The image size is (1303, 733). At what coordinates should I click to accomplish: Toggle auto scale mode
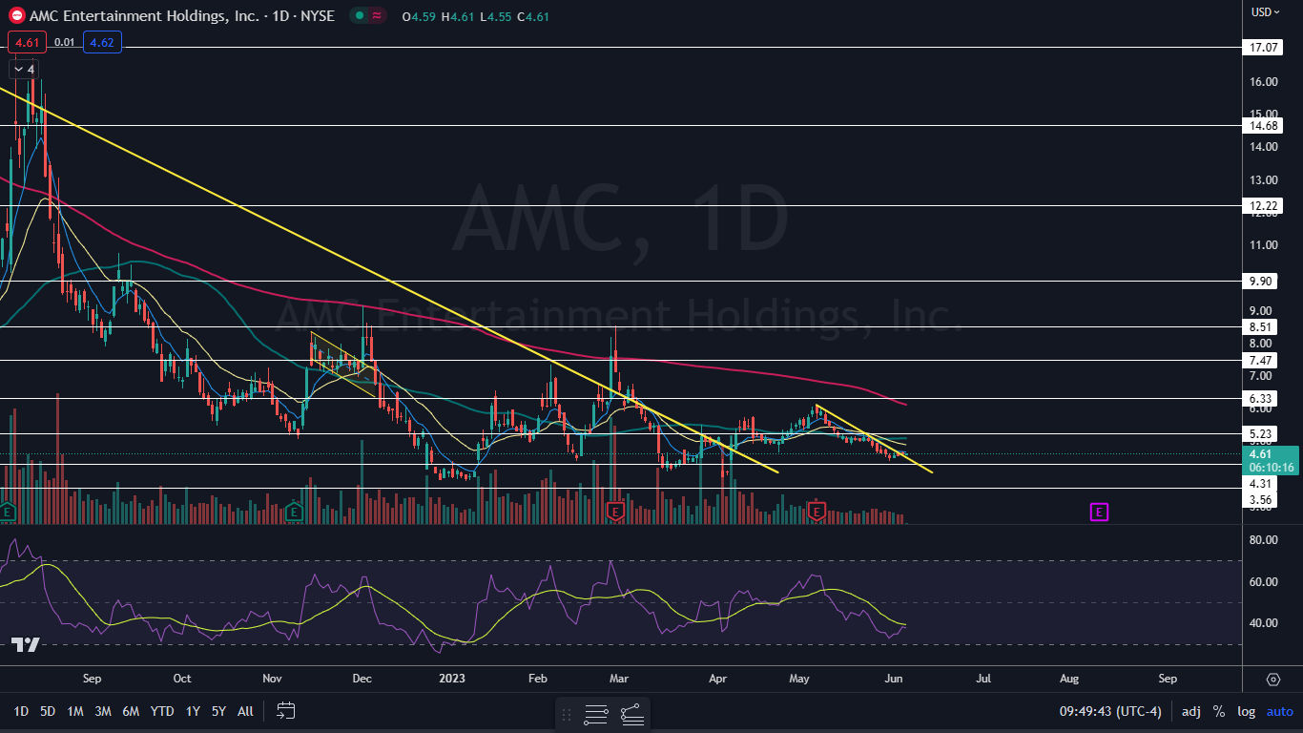point(1279,711)
